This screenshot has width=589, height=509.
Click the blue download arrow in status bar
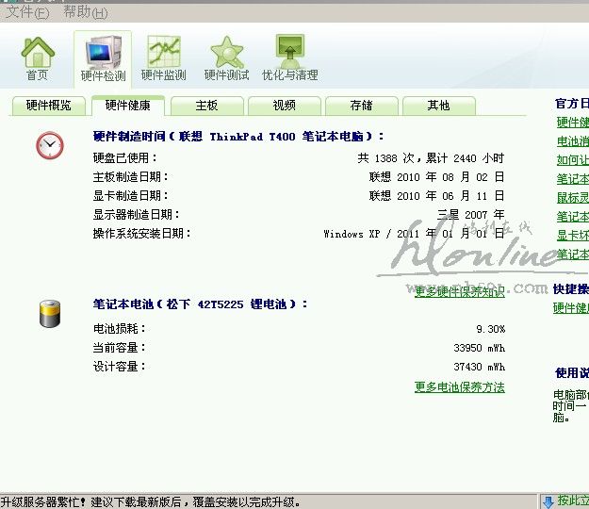tap(548, 501)
